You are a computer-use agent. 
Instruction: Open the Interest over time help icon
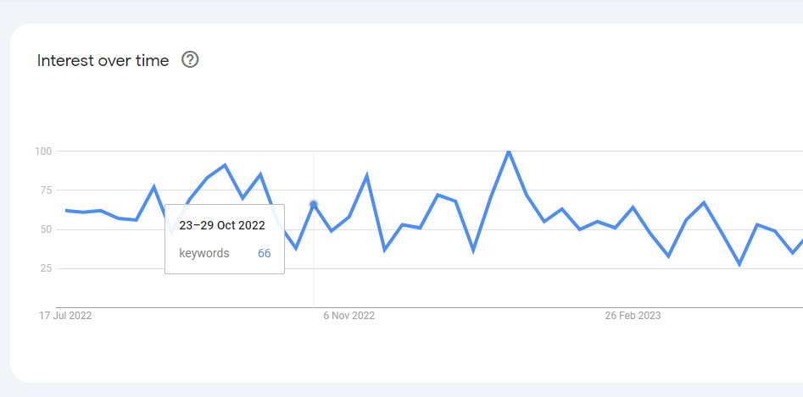(x=190, y=60)
